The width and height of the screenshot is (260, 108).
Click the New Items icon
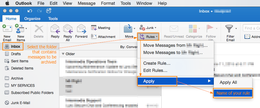point(19,29)
